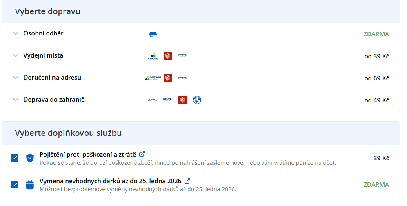The image size is (407, 206).
Task: Open external link icon beside Výměna nevhodných dárků
Action: (x=187, y=181)
